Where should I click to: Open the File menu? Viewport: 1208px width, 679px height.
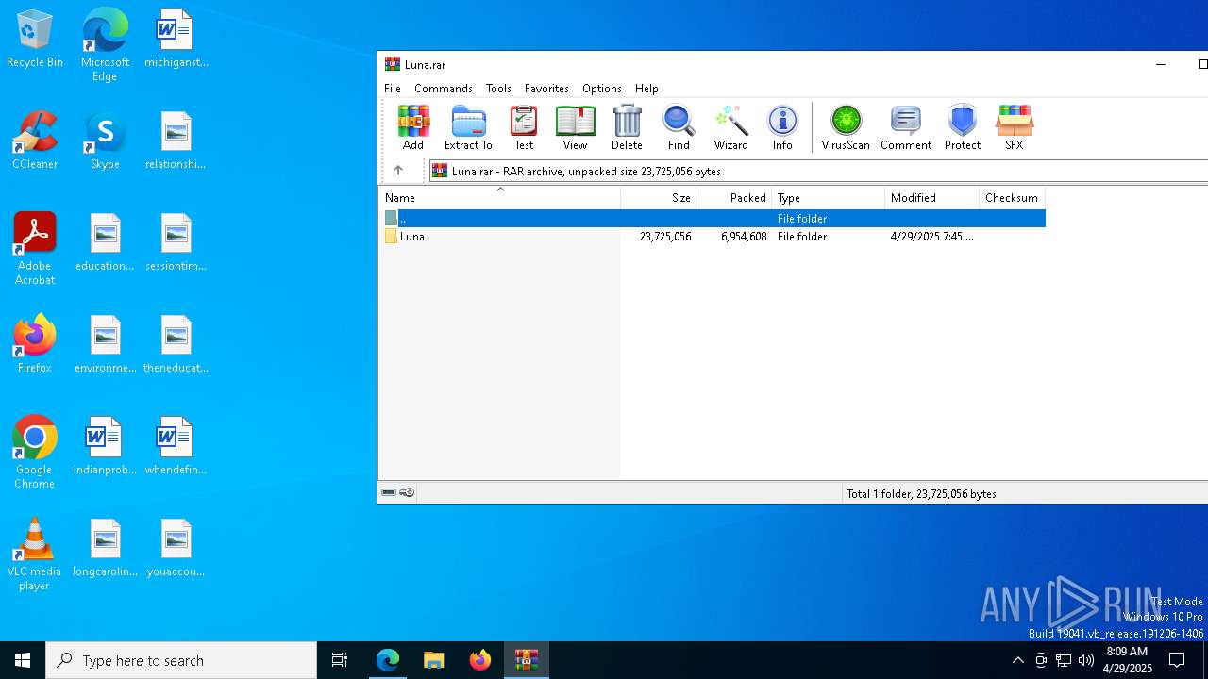(x=393, y=88)
